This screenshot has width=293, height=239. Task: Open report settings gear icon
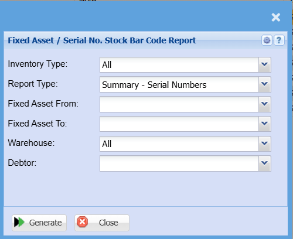pyautogui.click(x=267, y=40)
